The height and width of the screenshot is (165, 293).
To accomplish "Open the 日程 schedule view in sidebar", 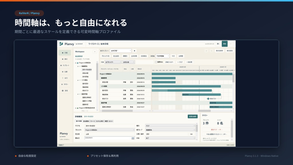I will coord(65,53).
